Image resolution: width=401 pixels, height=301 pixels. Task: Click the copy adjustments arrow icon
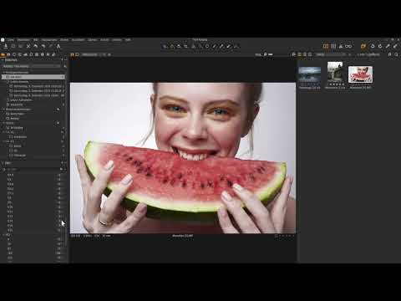click(x=388, y=46)
